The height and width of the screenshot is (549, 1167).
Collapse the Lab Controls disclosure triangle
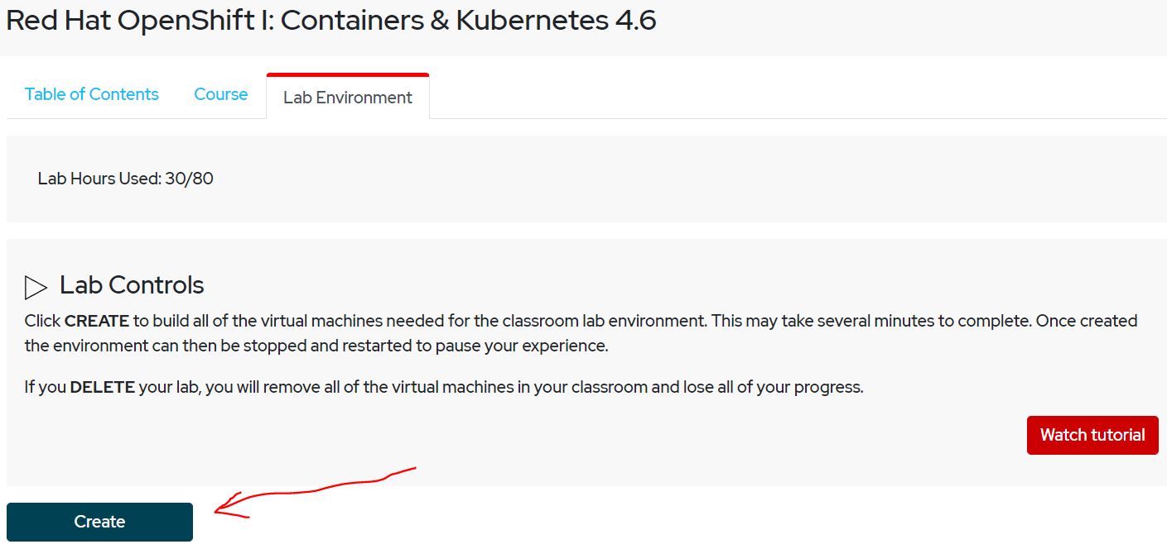coord(36,285)
